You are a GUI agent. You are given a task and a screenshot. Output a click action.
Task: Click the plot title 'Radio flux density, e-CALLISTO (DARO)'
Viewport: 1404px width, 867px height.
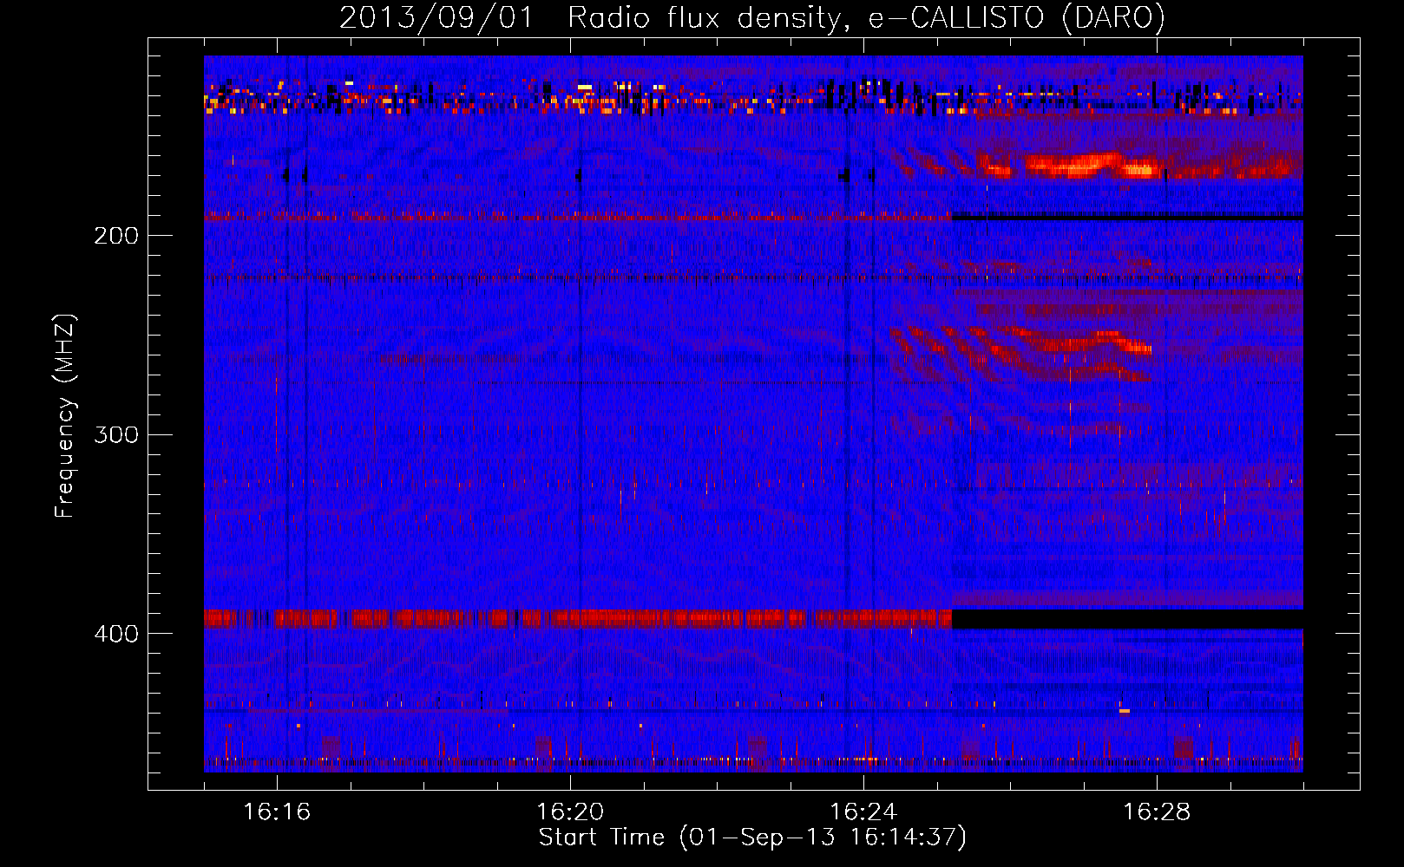tap(867, 17)
